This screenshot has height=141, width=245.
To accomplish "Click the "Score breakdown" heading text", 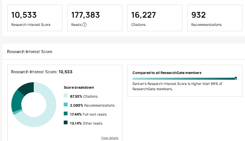I will [79, 87].
